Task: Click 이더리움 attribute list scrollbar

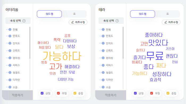Action: point(30,43)
